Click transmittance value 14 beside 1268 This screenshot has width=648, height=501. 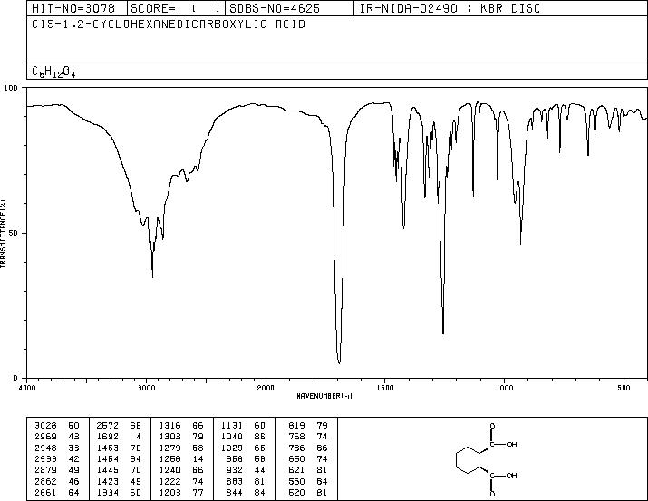coord(198,458)
